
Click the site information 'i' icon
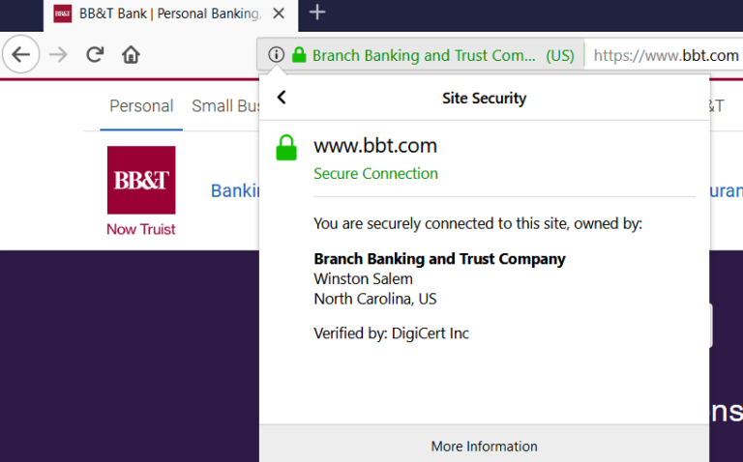coord(276,55)
